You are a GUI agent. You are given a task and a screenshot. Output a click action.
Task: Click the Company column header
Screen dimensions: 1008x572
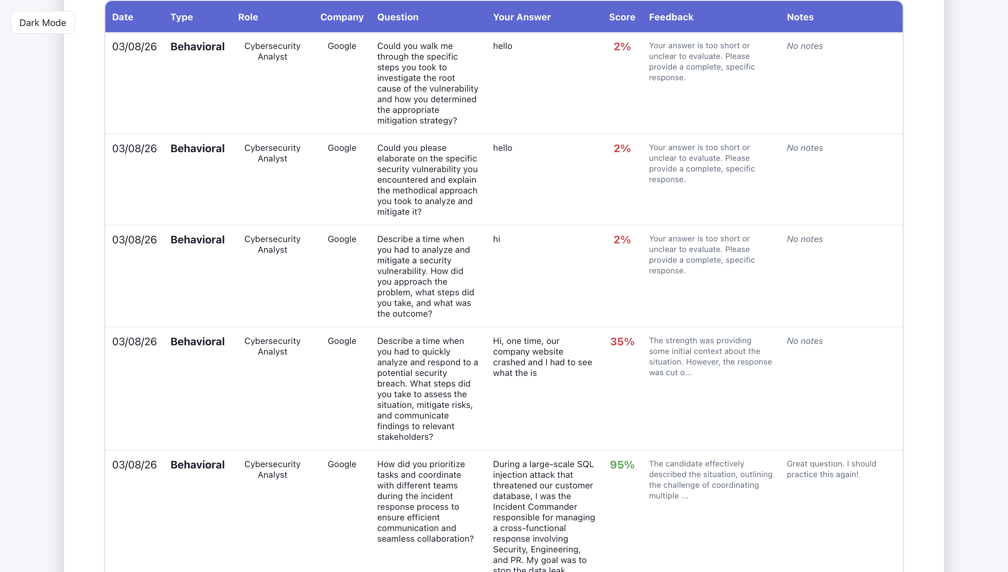tap(342, 17)
